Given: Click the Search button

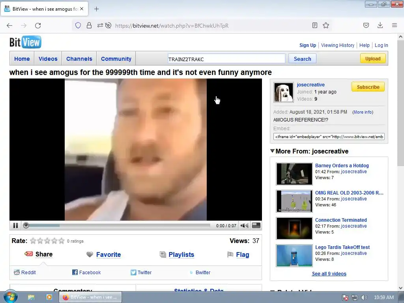Looking at the screenshot, I should pos(302,59).
